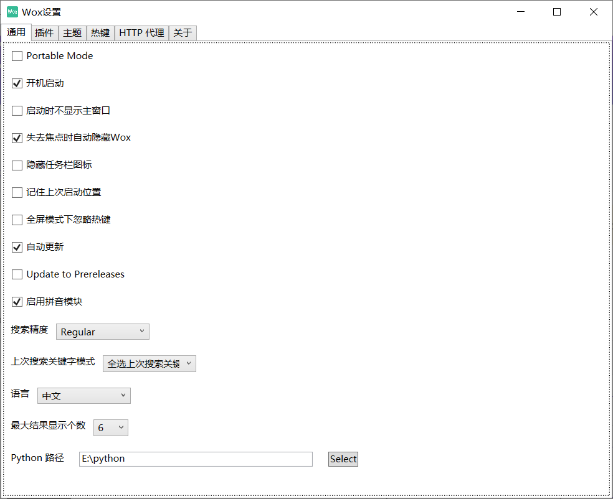Enable 隐藏任务栏图标
The image size is (613, 499).
(17, 165)
